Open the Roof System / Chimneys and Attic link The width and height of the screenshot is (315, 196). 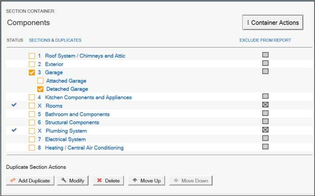click(x=85, y=56)
